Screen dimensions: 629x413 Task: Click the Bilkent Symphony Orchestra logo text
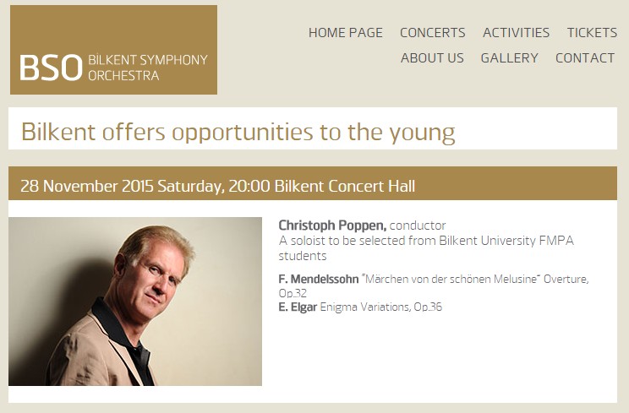(147, 68)
